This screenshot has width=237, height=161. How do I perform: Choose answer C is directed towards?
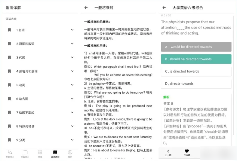196,72
